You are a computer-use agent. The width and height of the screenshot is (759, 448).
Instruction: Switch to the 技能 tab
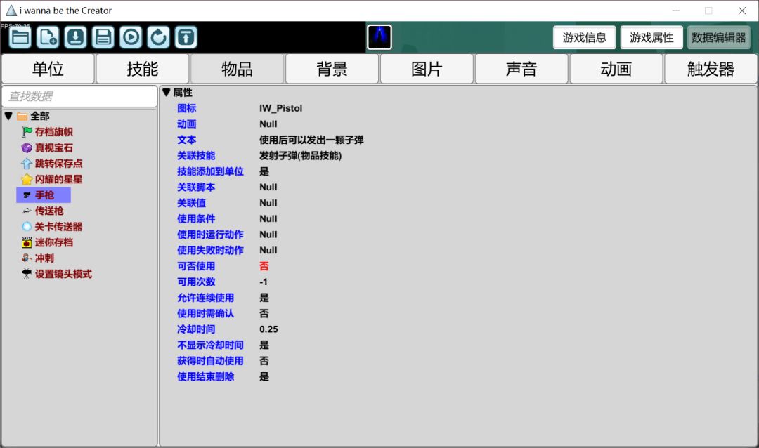(142, 69)
